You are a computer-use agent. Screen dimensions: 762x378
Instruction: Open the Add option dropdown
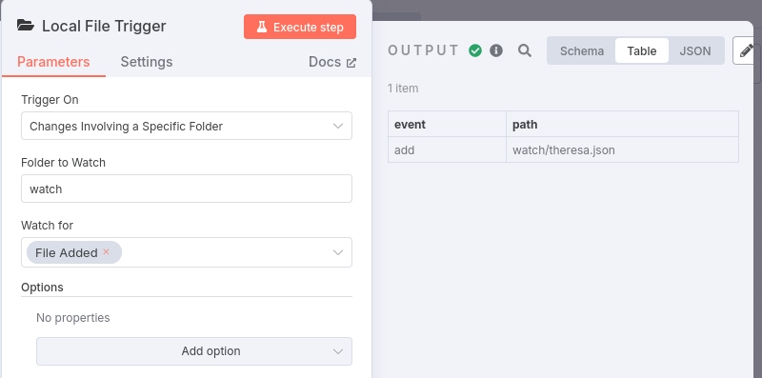pyautogui.click(x=194, y=351)
